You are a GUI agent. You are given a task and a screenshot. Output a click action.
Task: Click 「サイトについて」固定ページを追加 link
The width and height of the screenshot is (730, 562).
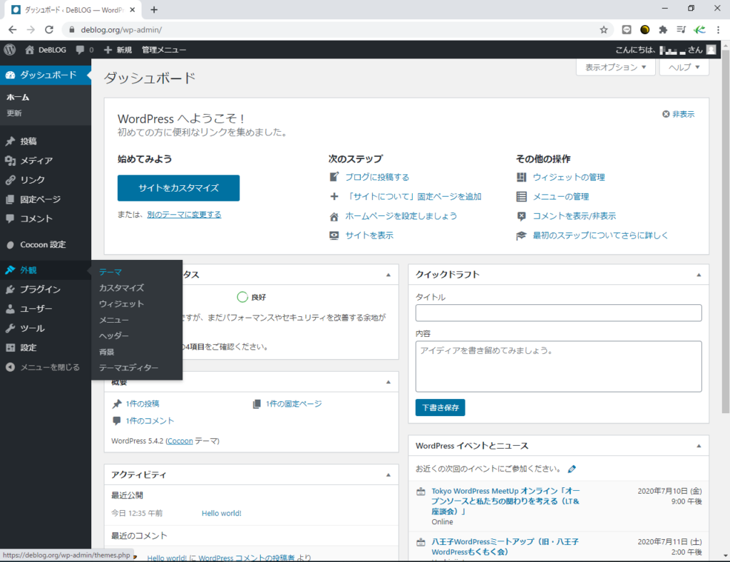tap(413, 197)
